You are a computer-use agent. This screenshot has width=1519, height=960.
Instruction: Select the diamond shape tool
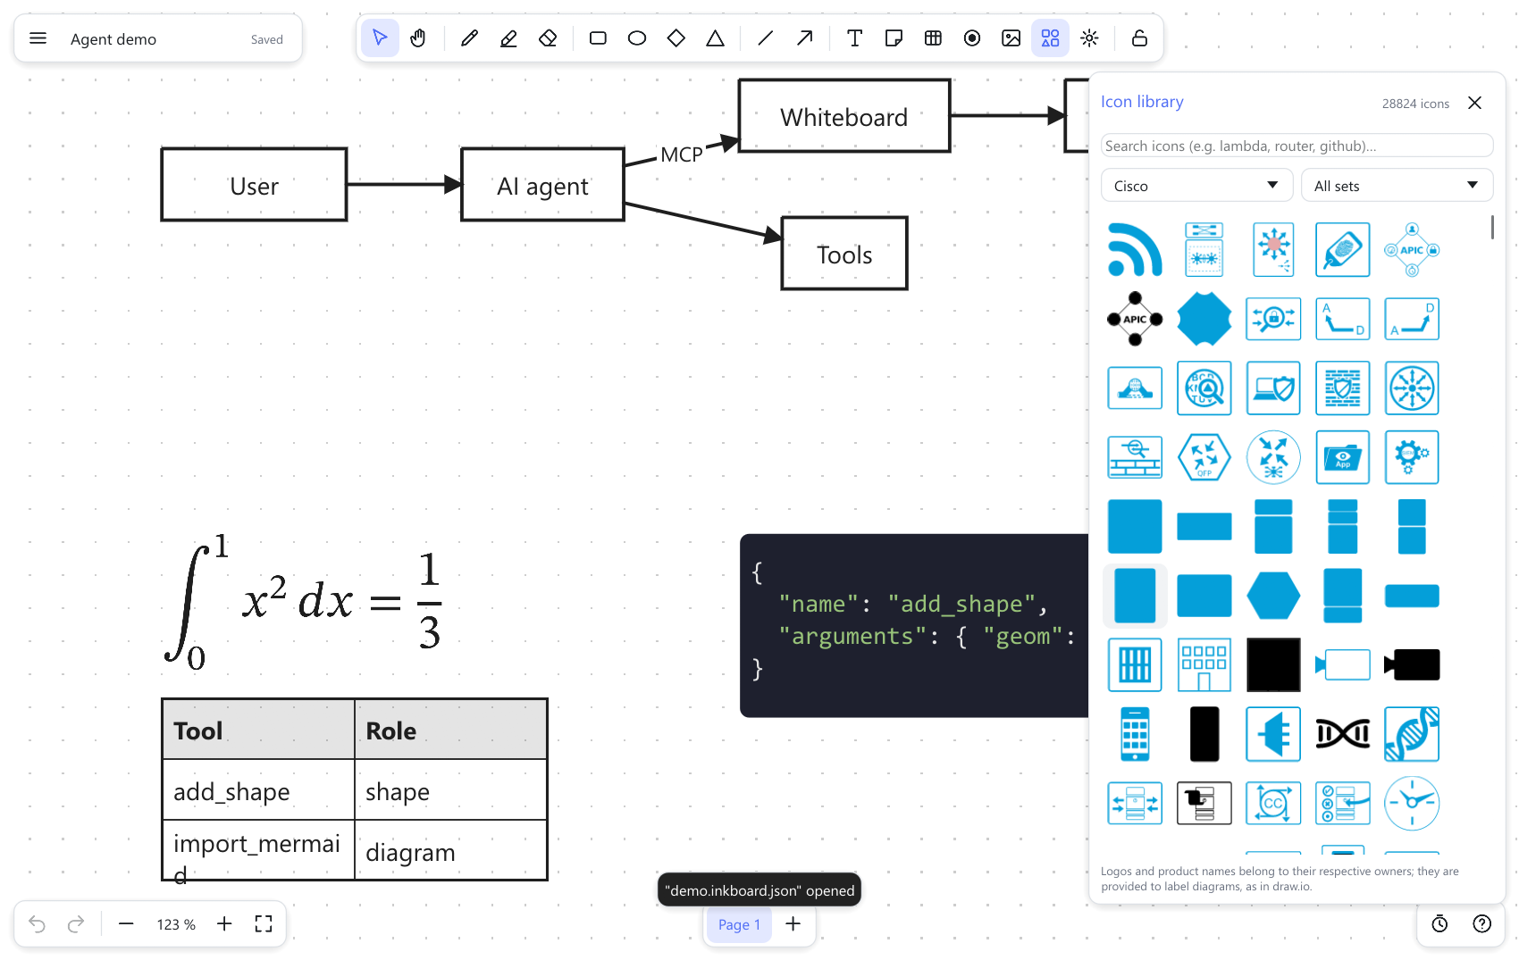tap(676, 38)
